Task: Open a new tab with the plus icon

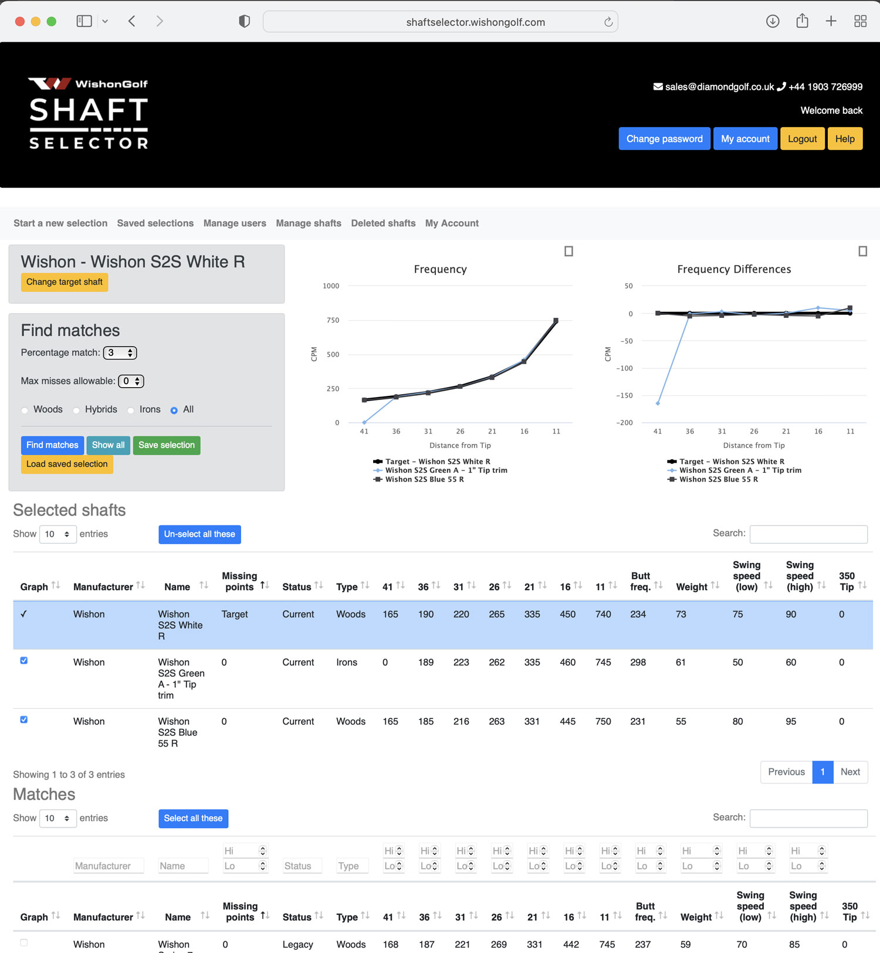Action: 831,22
